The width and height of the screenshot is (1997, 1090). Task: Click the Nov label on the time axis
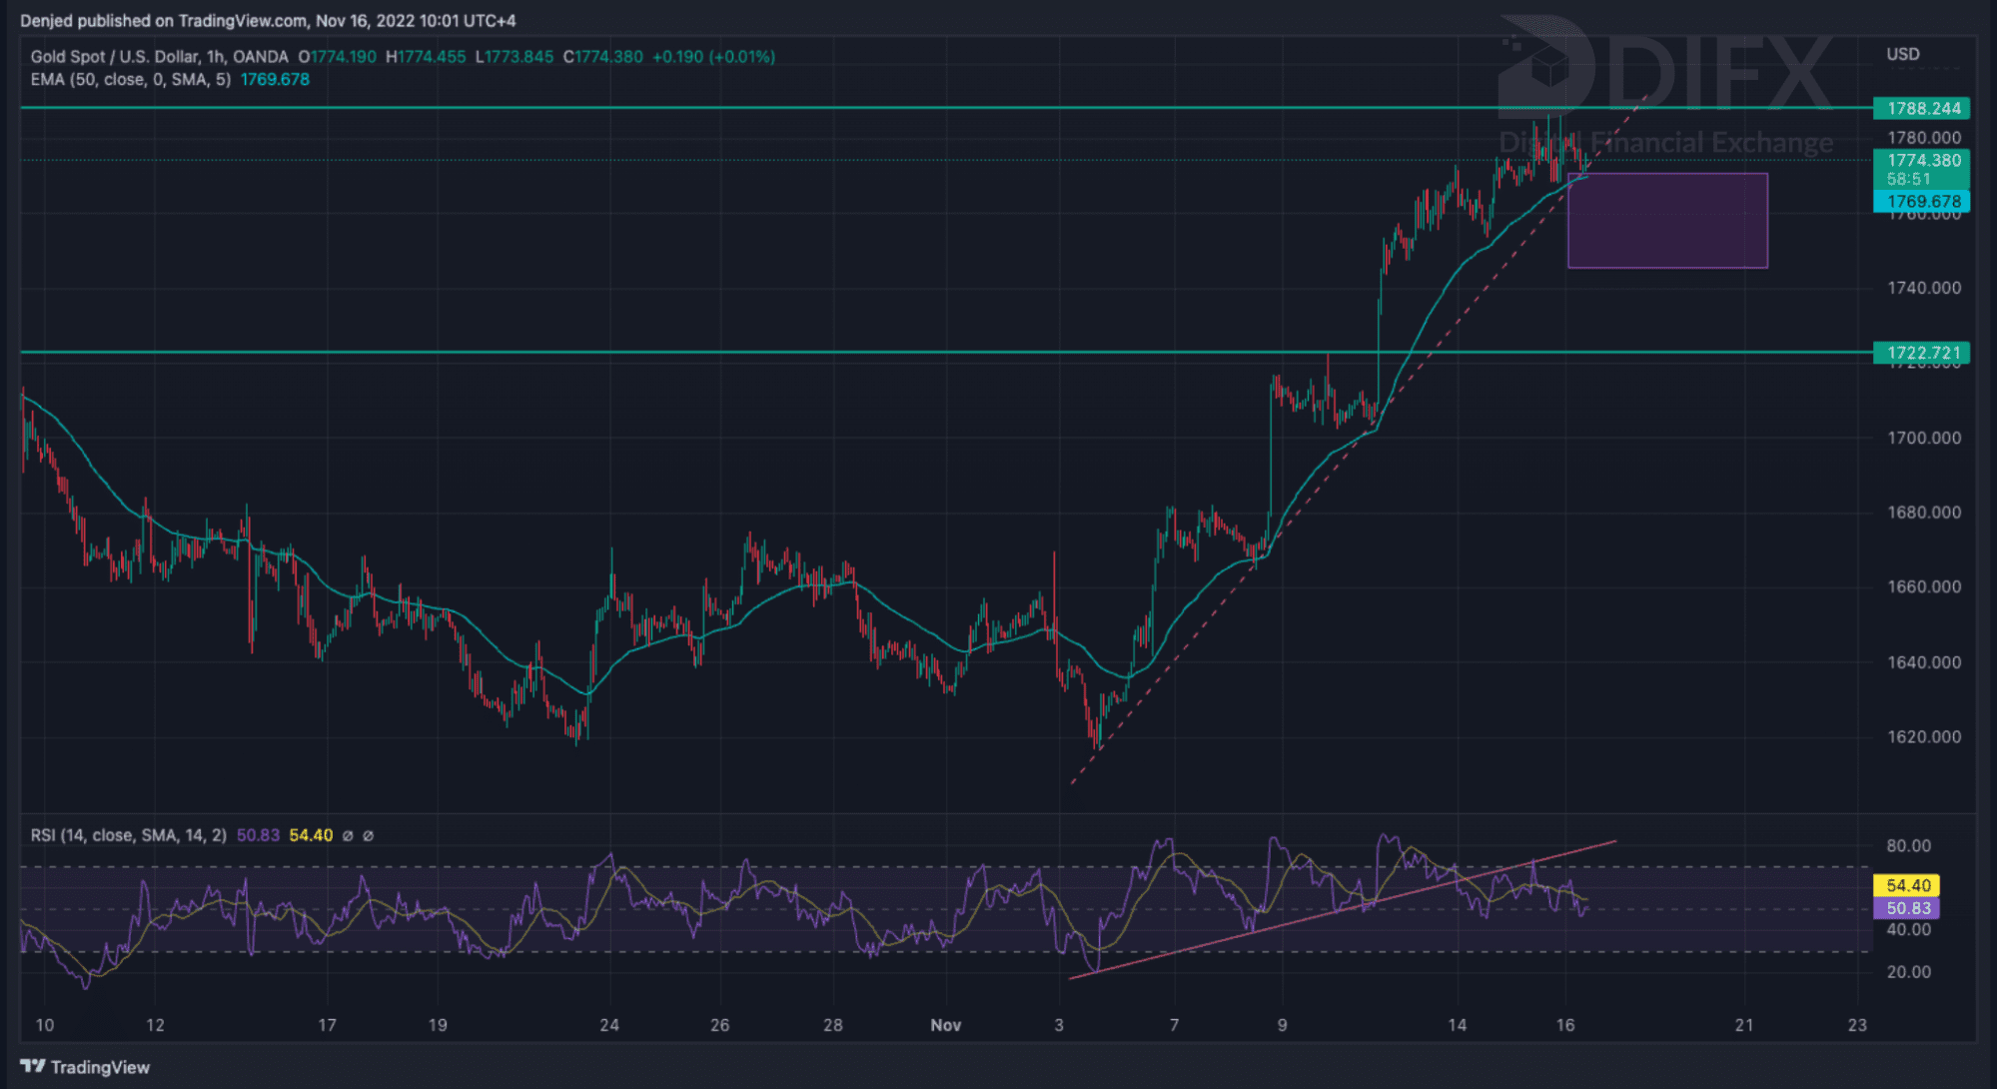click(945, 1025)
